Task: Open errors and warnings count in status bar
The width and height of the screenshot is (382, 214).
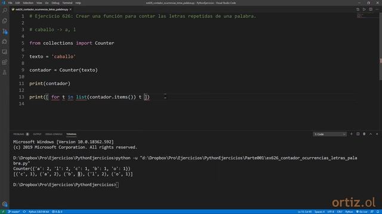Action: tap(57, 212)
